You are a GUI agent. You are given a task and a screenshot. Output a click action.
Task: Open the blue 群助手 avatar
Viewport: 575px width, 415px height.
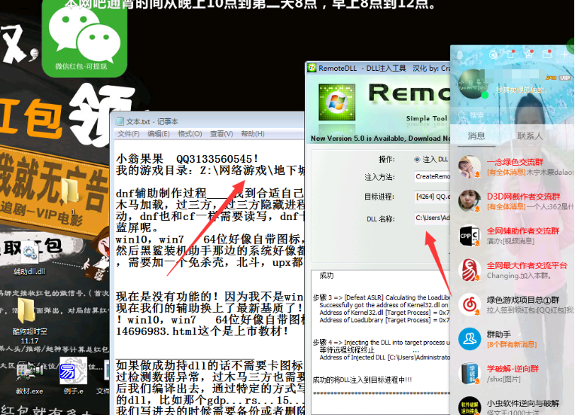470,339
